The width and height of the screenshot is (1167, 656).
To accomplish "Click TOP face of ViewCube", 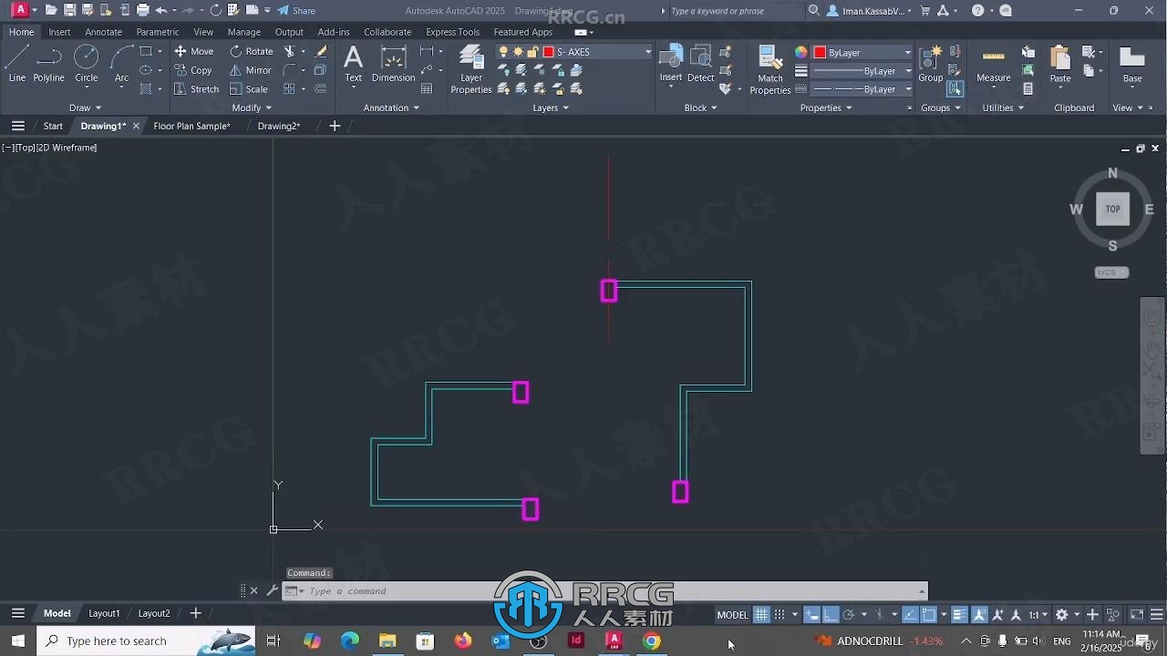I will 1112,209.
